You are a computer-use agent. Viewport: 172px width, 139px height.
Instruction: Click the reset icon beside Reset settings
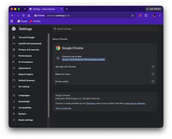click(x=14, y=120)
